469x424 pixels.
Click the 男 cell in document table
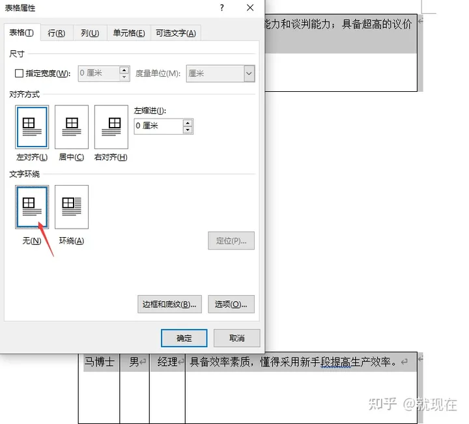(x=134, y=362)
